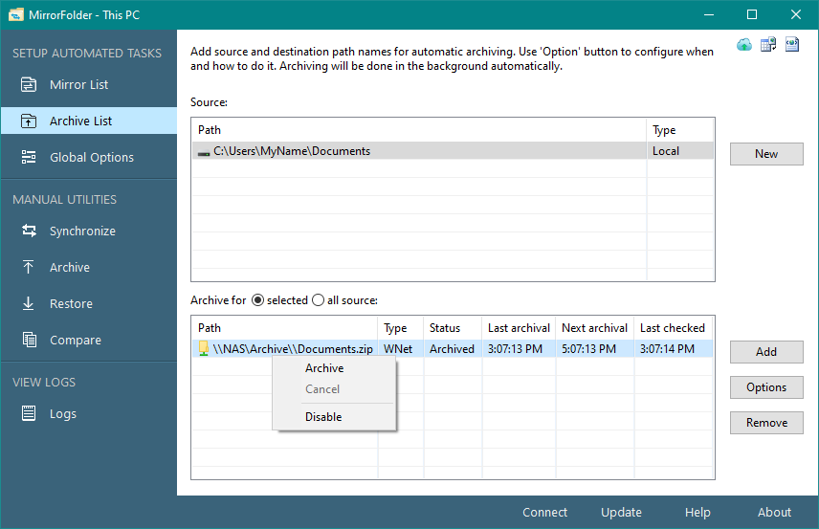This screenshot has width=819, height=529.
Task: Click the New button
Action: (766, 154)
